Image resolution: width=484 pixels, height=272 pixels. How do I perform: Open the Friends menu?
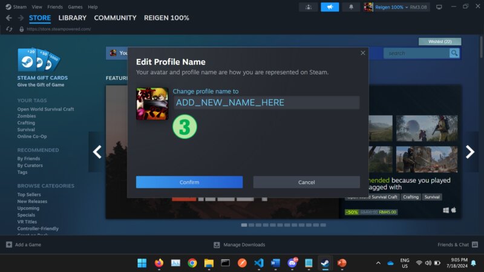point(55,7)
